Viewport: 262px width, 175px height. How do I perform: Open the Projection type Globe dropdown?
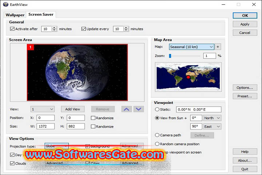57,146
